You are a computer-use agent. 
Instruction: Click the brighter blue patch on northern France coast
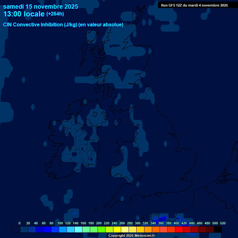[x=160, y=217]
